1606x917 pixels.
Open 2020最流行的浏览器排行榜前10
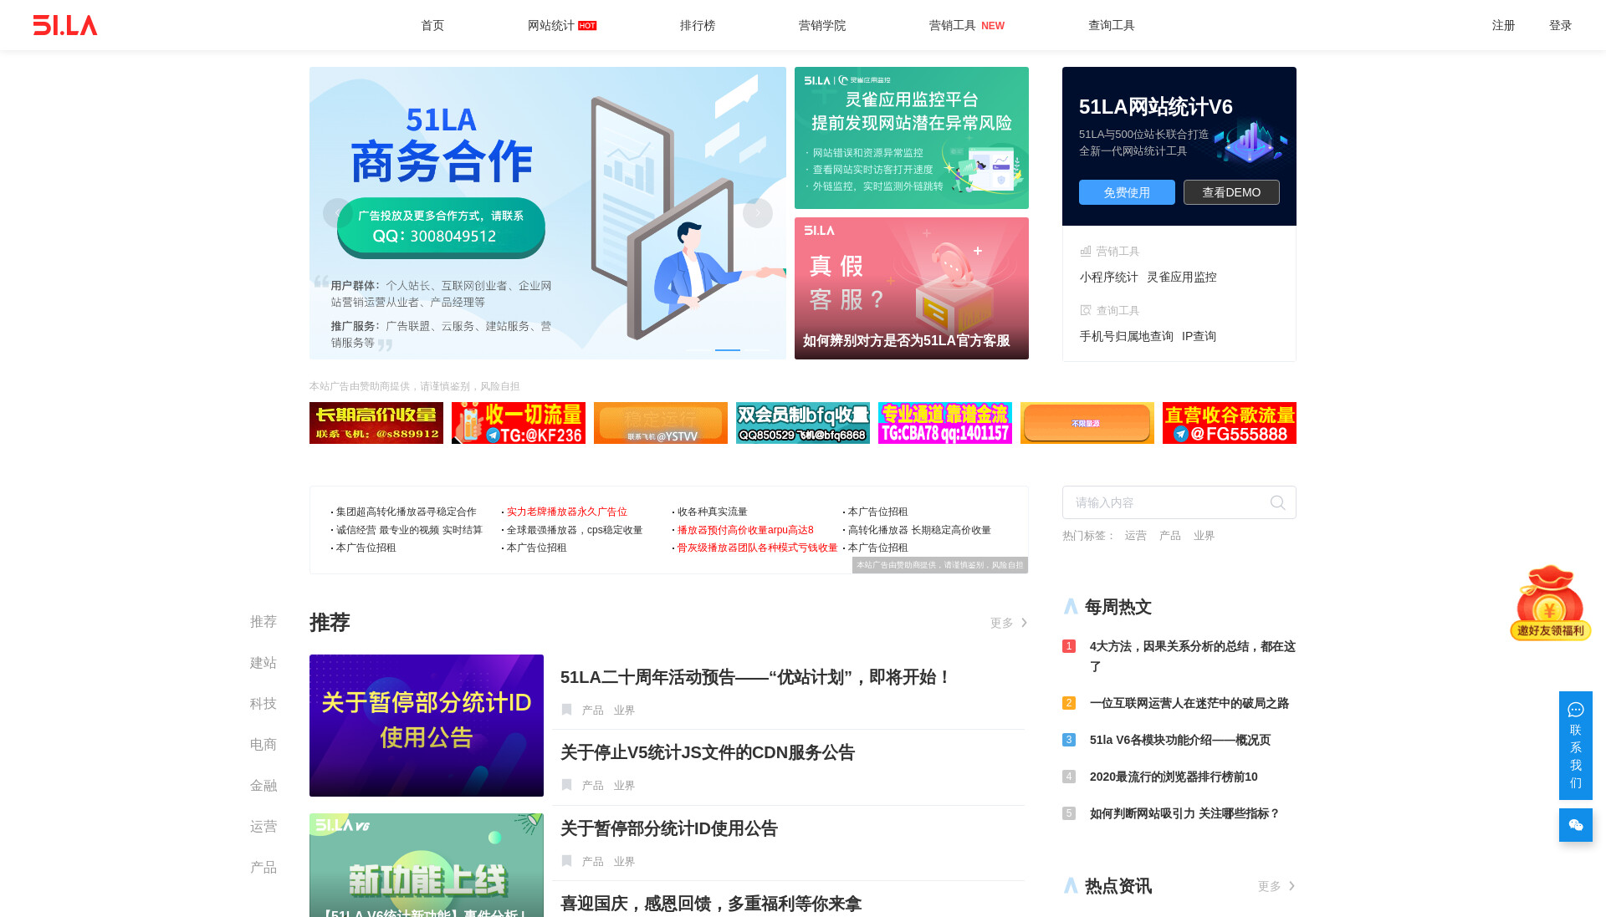pyautogui.click(x=1174, y=777)
